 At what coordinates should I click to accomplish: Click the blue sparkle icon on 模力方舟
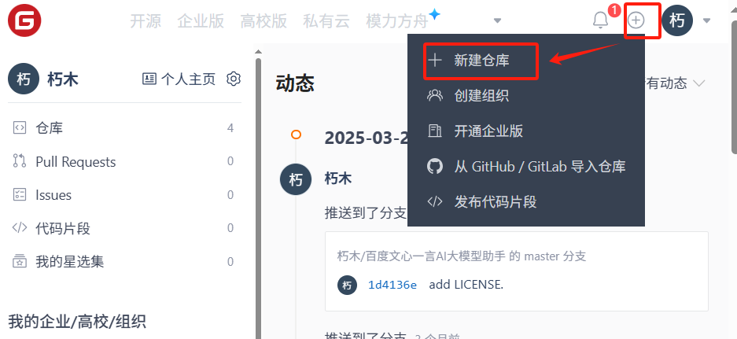(x=434, y=15)
